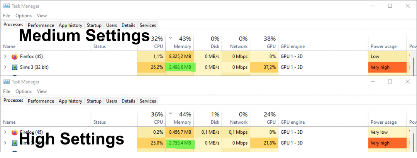This screenshot has width=417, height=158.
Task: Expand the Firefox (45) process in the upper window
Action: (5, 57)
